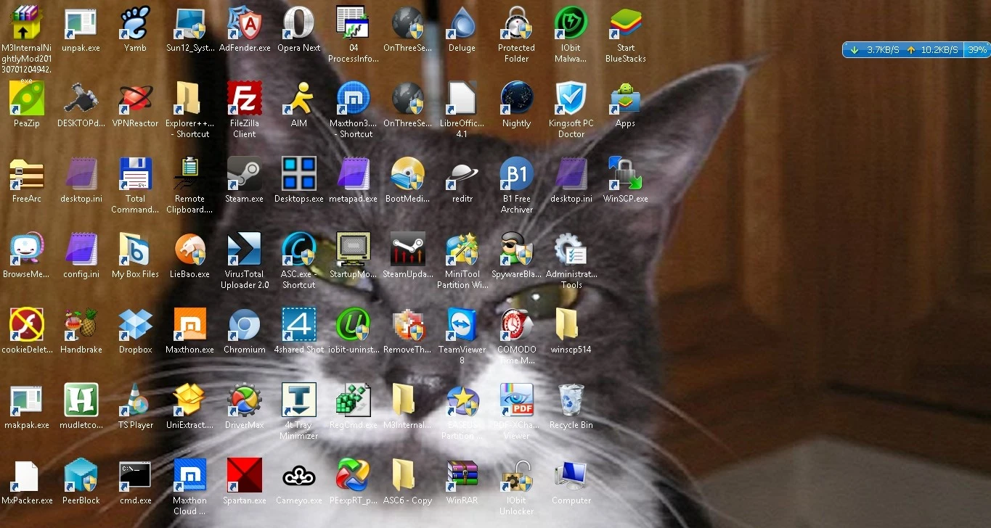Open the Nightly browser icon
The height and width of the screenshot is (528, 991).
517,98
